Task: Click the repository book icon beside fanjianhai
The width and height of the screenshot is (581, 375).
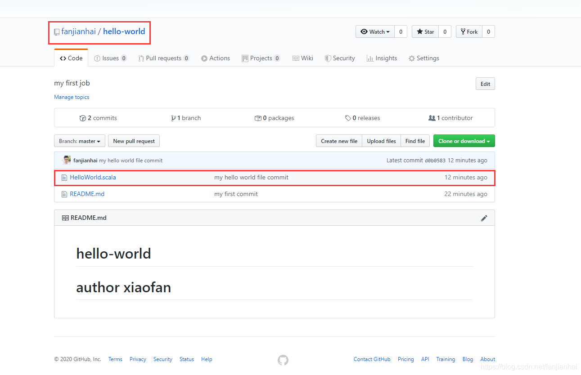Action: [57, 32]
